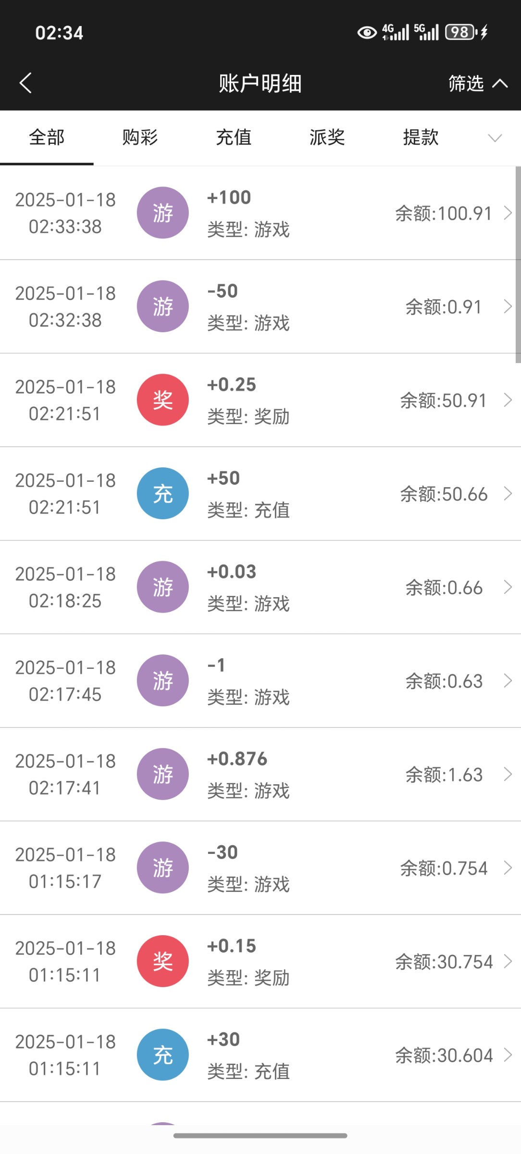
Task: Click the blue 充 icon for +30 recharge
Action: click(x=162, y=1054)
